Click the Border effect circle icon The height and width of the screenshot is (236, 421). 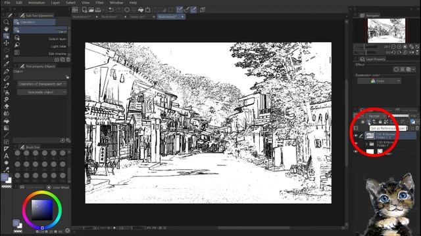tap(396, 69)
